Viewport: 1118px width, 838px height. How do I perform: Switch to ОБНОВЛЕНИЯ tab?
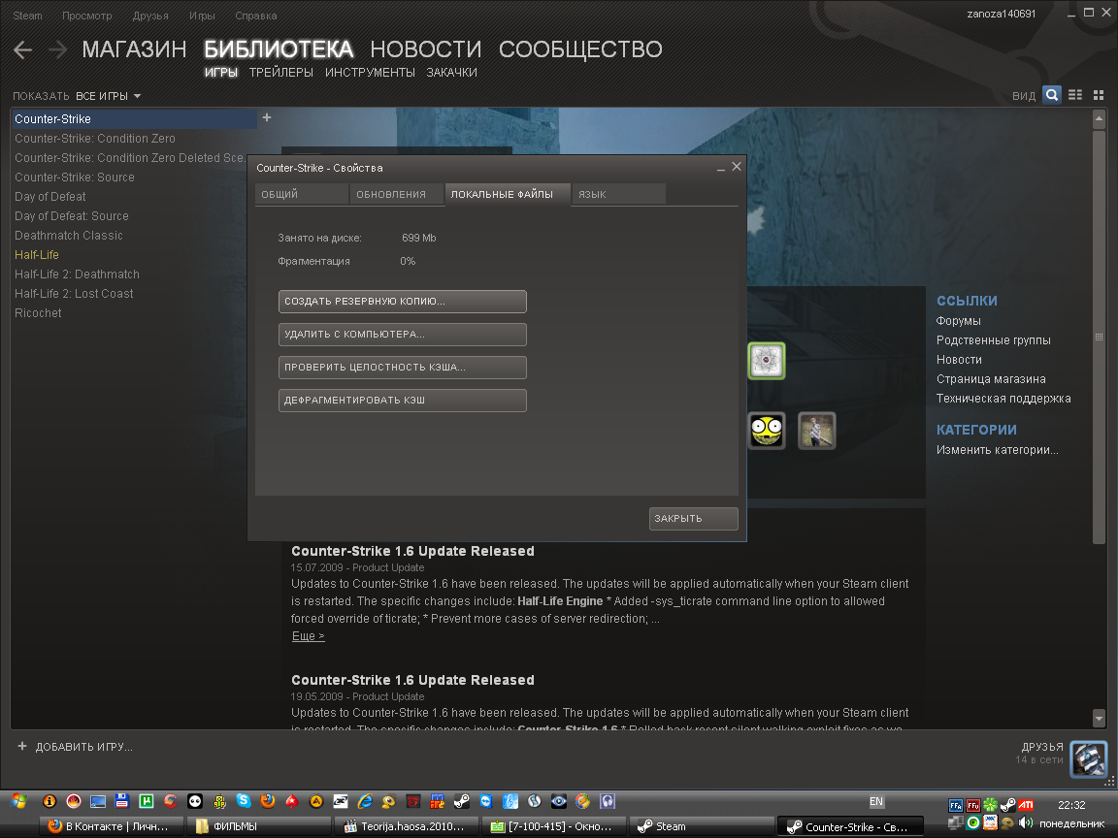click(x=396, y=194)
